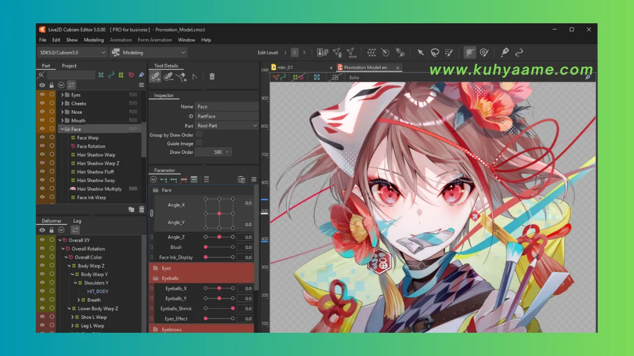Click the trash icon in Tool Details

click(x=212, y=76)
